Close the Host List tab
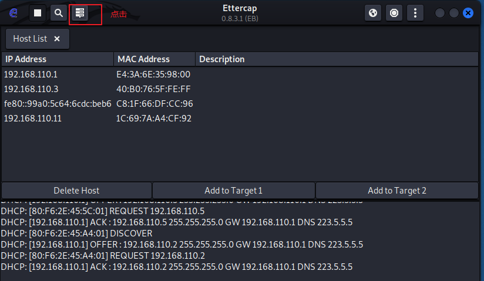 57,39
